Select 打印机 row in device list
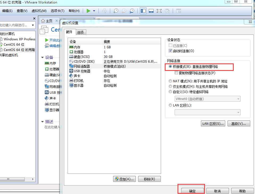Image resolution: width=255 pixels, height=194 pixels. 114,81
